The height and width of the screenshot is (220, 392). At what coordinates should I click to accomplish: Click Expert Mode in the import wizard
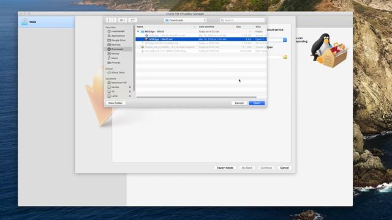click(x=225, y=168)
